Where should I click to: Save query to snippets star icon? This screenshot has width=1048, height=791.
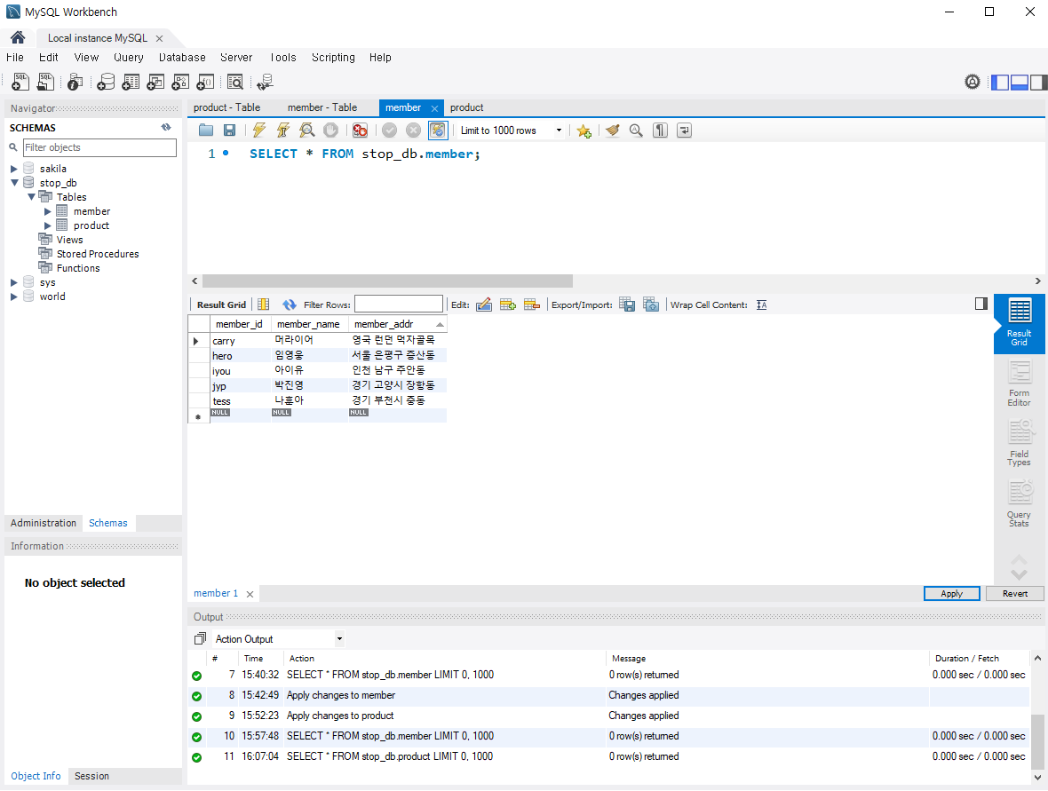pyautogui.click(x=584, y=131)
